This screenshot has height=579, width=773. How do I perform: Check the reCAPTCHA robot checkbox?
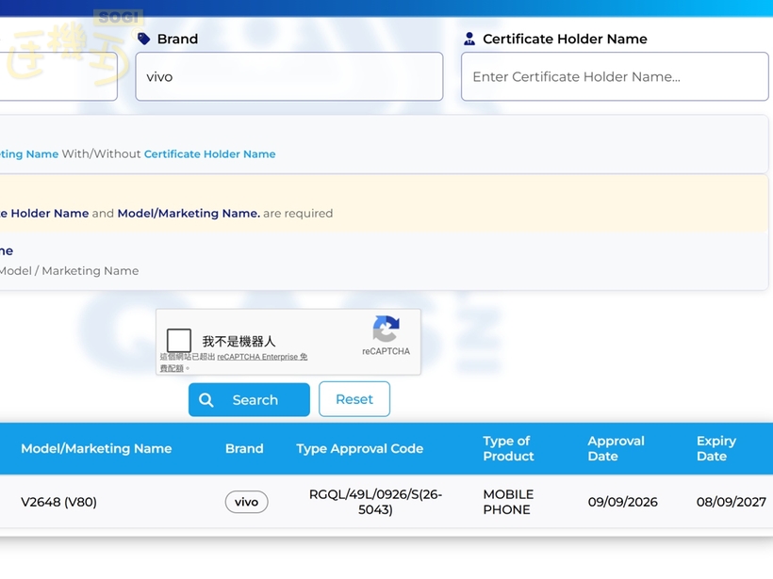pos(179,341)
